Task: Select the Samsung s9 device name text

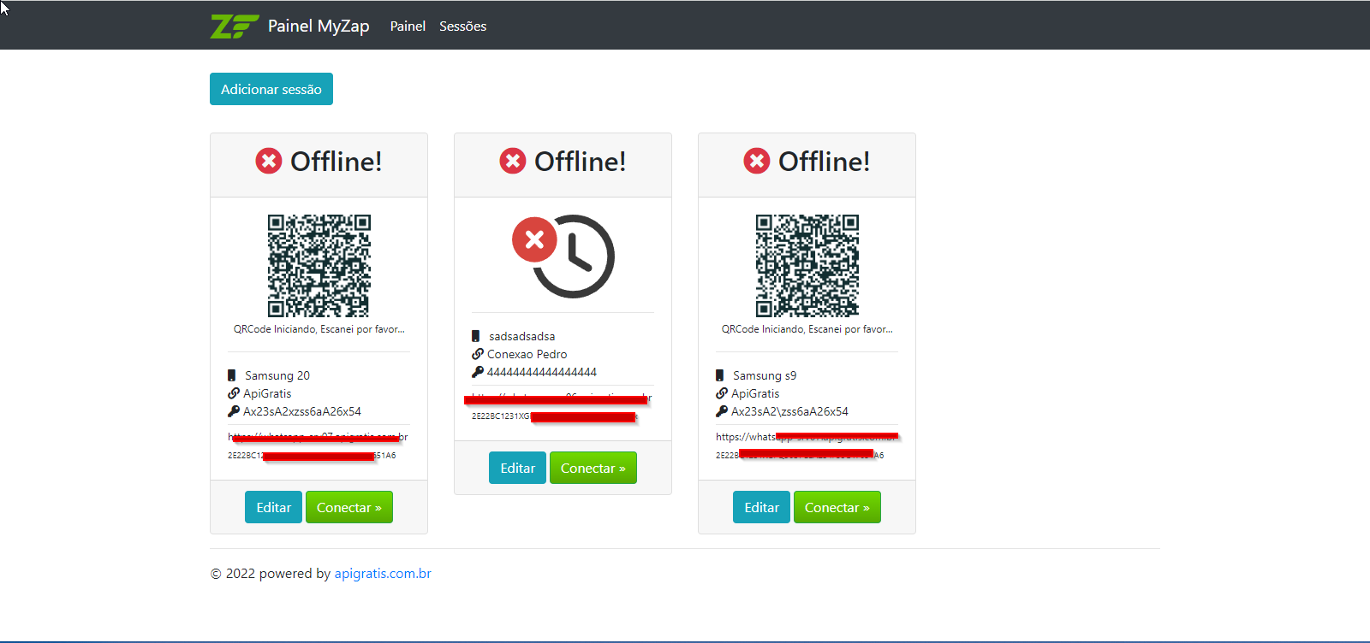Action: (x=765, y=375)
